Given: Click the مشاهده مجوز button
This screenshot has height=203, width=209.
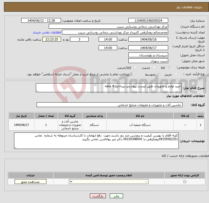Looking at the screenshot, I should point(31,182).
